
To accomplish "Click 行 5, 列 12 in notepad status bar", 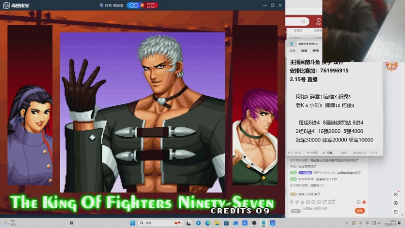I will 295,153.
